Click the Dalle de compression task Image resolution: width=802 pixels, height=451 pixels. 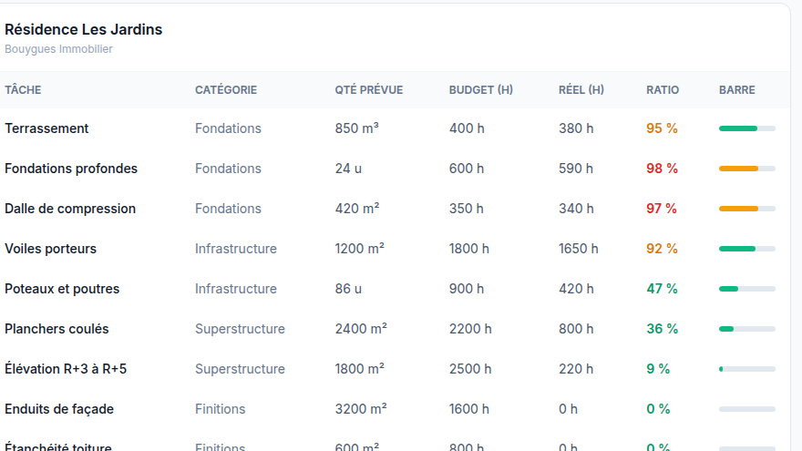point(70,209)
